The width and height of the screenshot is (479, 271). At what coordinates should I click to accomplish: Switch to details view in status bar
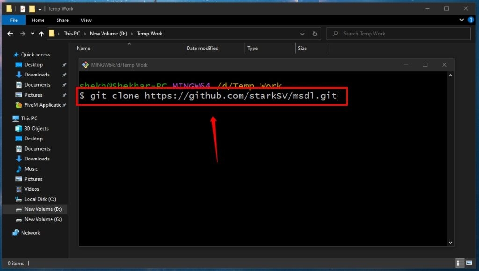[461, 263]
